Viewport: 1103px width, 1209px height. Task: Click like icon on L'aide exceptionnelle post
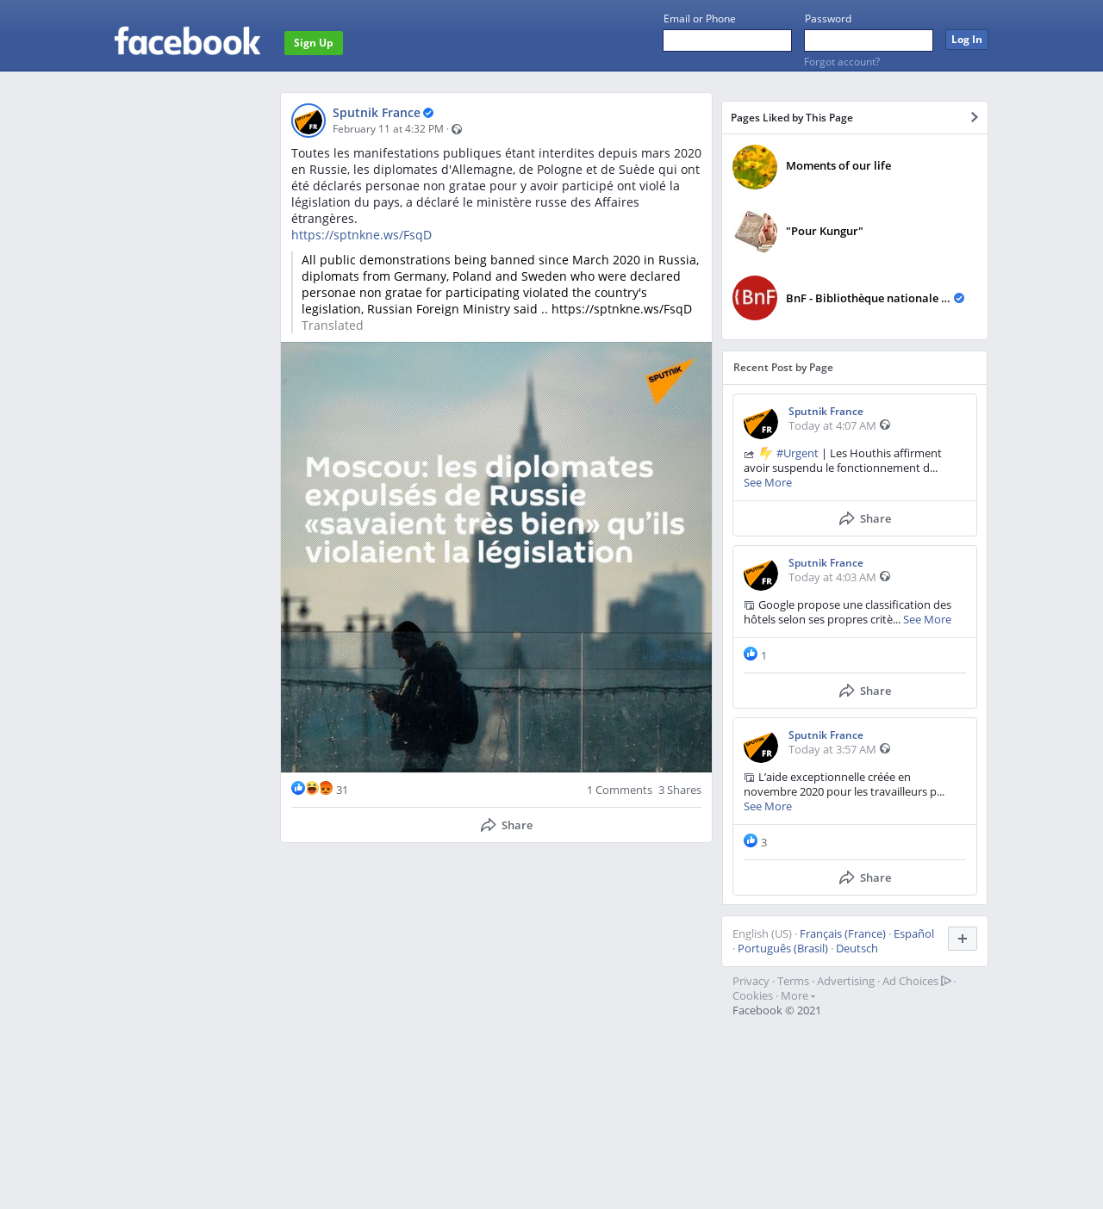pos(751,840)
